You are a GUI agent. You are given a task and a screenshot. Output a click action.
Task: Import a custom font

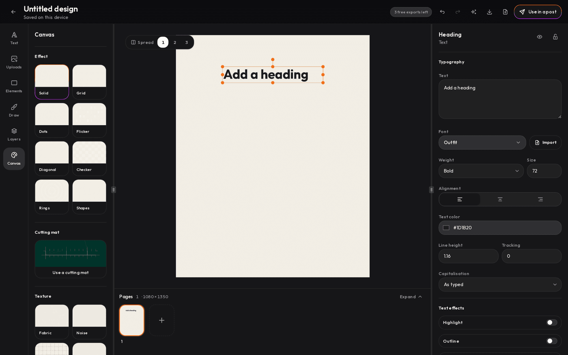click(546, 143)
